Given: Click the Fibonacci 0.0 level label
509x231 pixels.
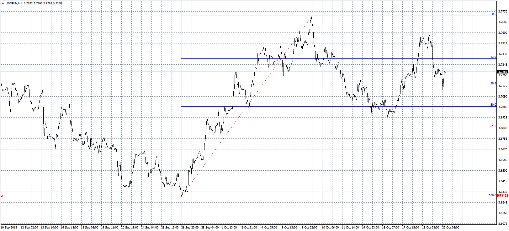Looking at the screenshot, I should click(x=494, y=14).
